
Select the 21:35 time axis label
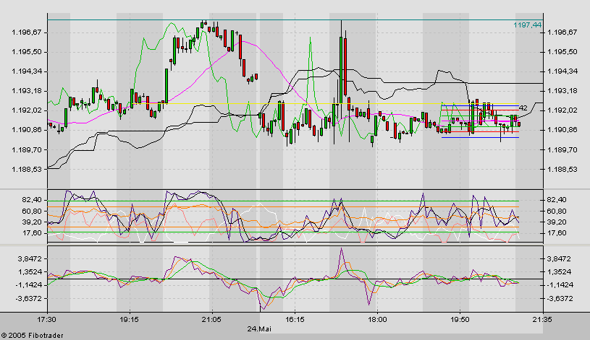click(x=541, y=318)
